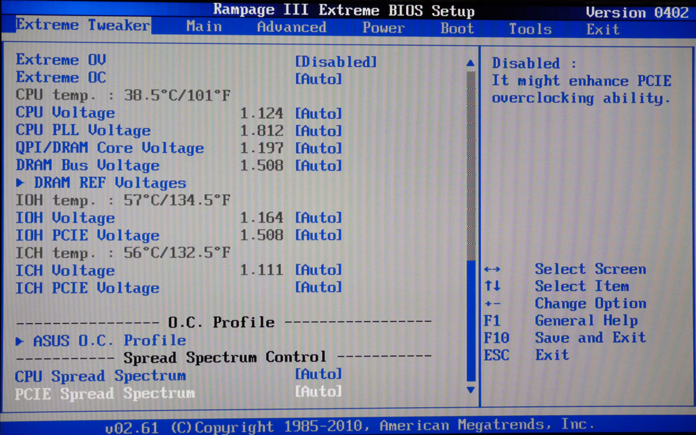Click the IOH Voltage reading 1.164
This screenshot has height=435, width=696.
pyautogui.click(x=262, y=218)
